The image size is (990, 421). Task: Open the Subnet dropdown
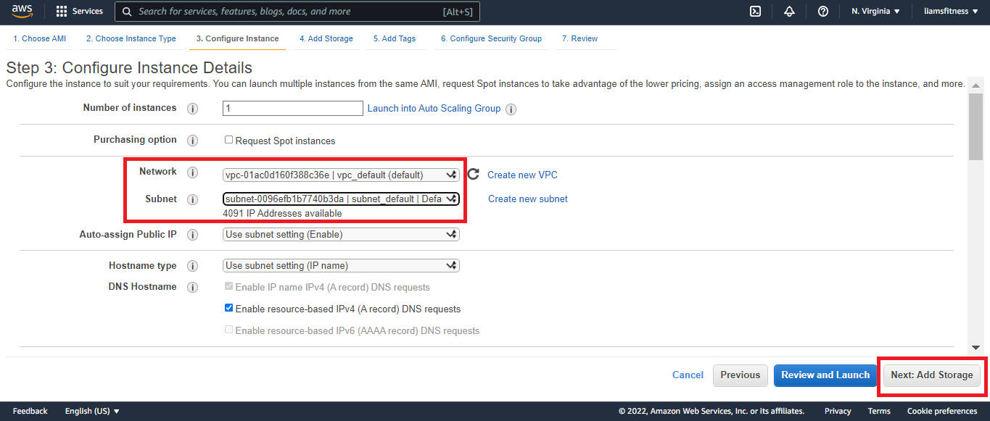tap(341, 199)
